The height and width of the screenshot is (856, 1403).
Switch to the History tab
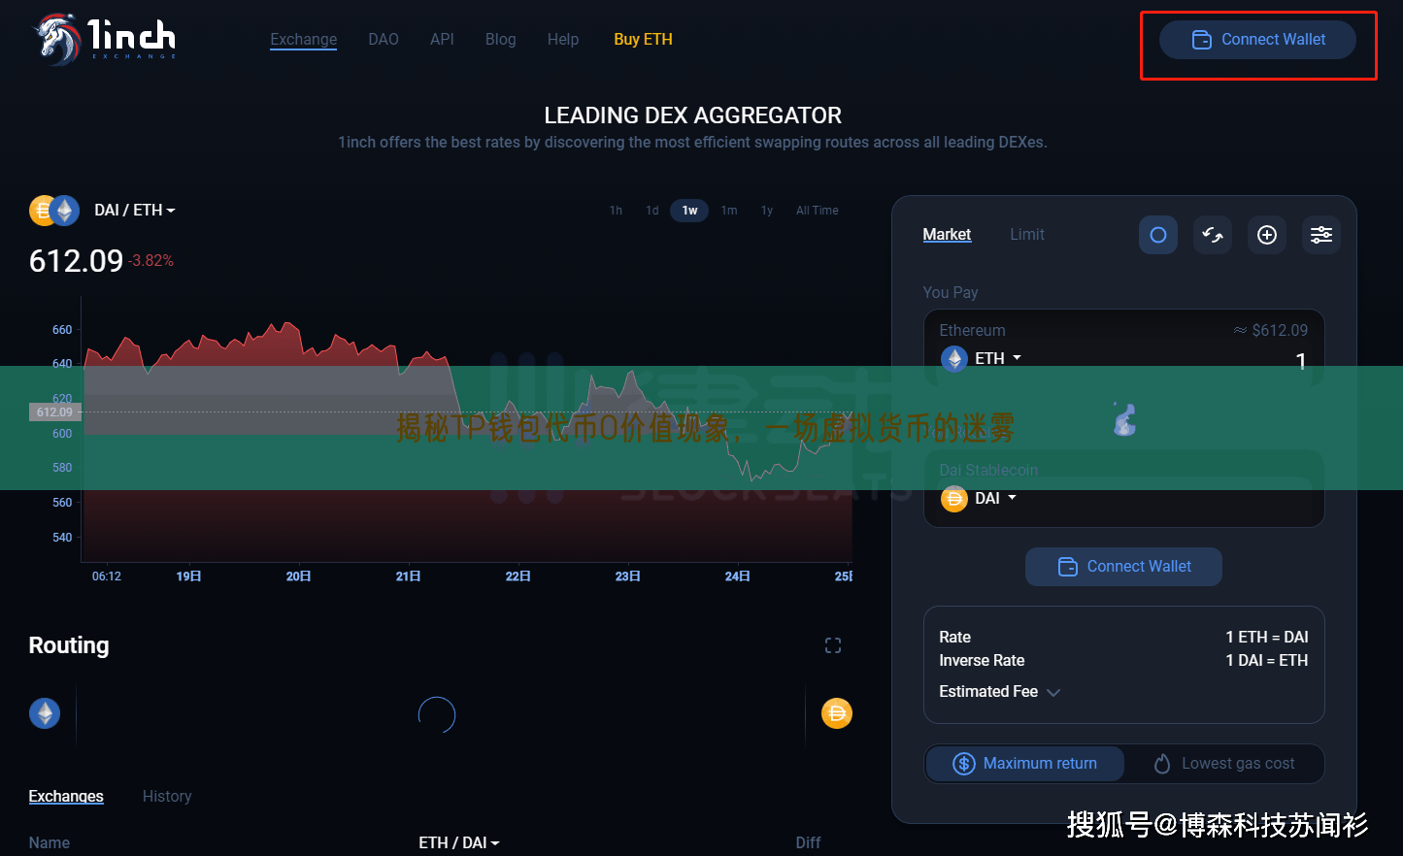[167, 797]
